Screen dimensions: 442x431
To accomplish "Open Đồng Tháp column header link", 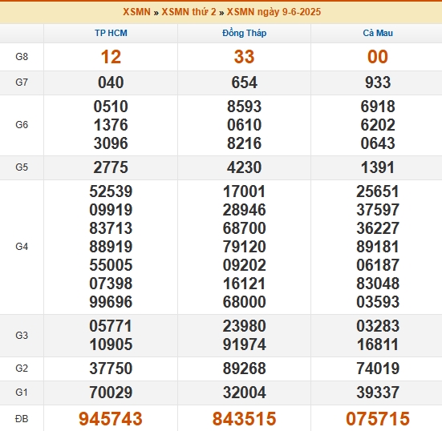I will click(x=244, y=33).
